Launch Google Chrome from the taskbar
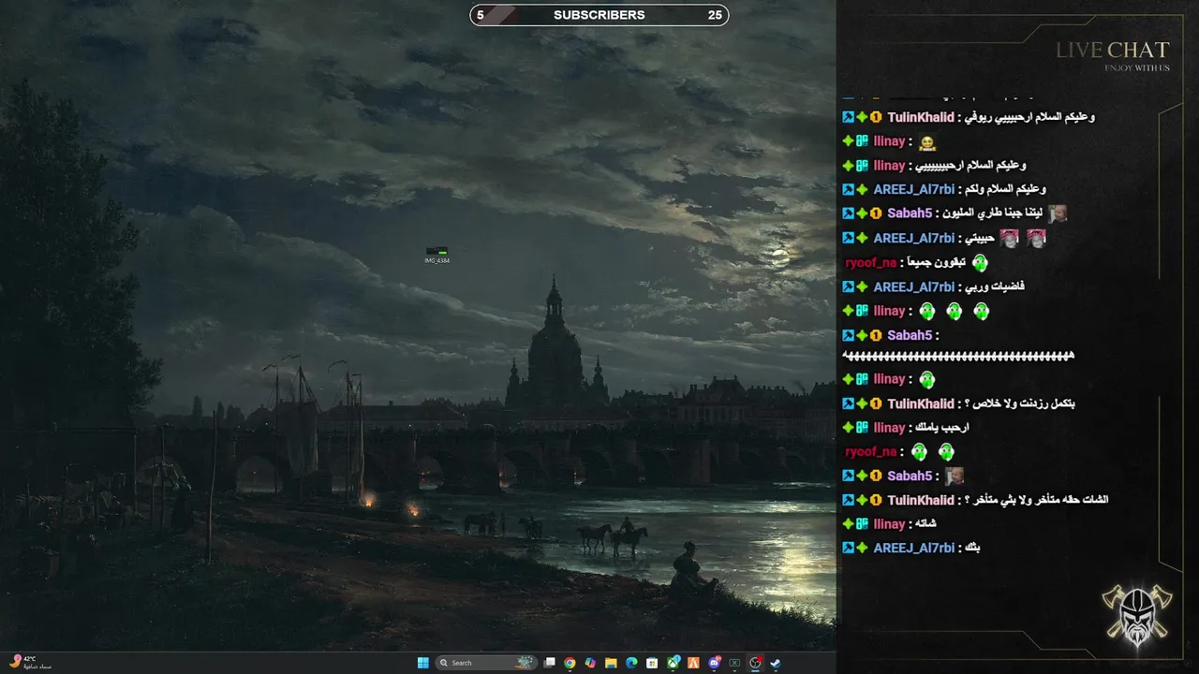 point(570,663)
